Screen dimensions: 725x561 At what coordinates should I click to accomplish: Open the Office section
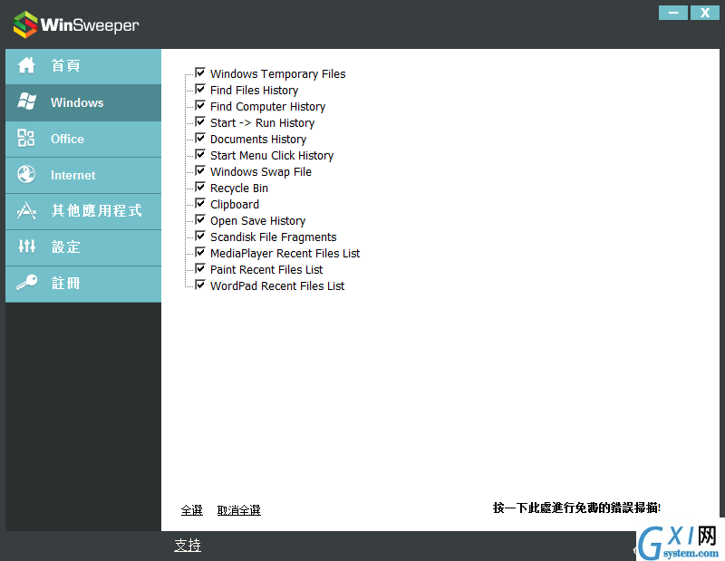(83, 139)
